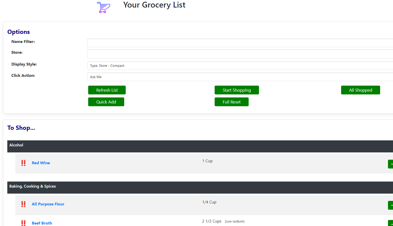Click the priority icon next to All Purpose Flour
Screen dimensions: 393x226
pyautogui.click(x=23, y=204)
